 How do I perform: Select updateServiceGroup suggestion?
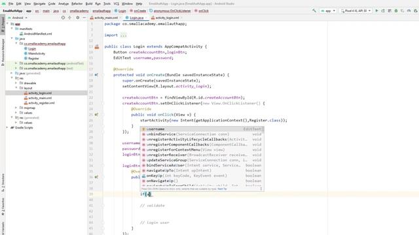(202, 160)
